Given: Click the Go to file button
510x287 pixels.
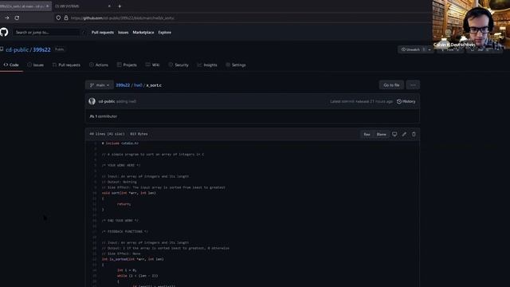Looking at the screenshot, I should (391, 85).
